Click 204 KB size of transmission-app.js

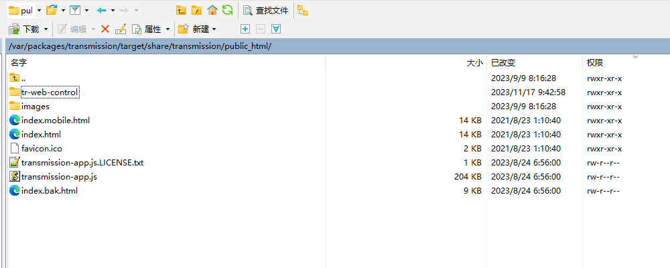(x=468, y=176)
